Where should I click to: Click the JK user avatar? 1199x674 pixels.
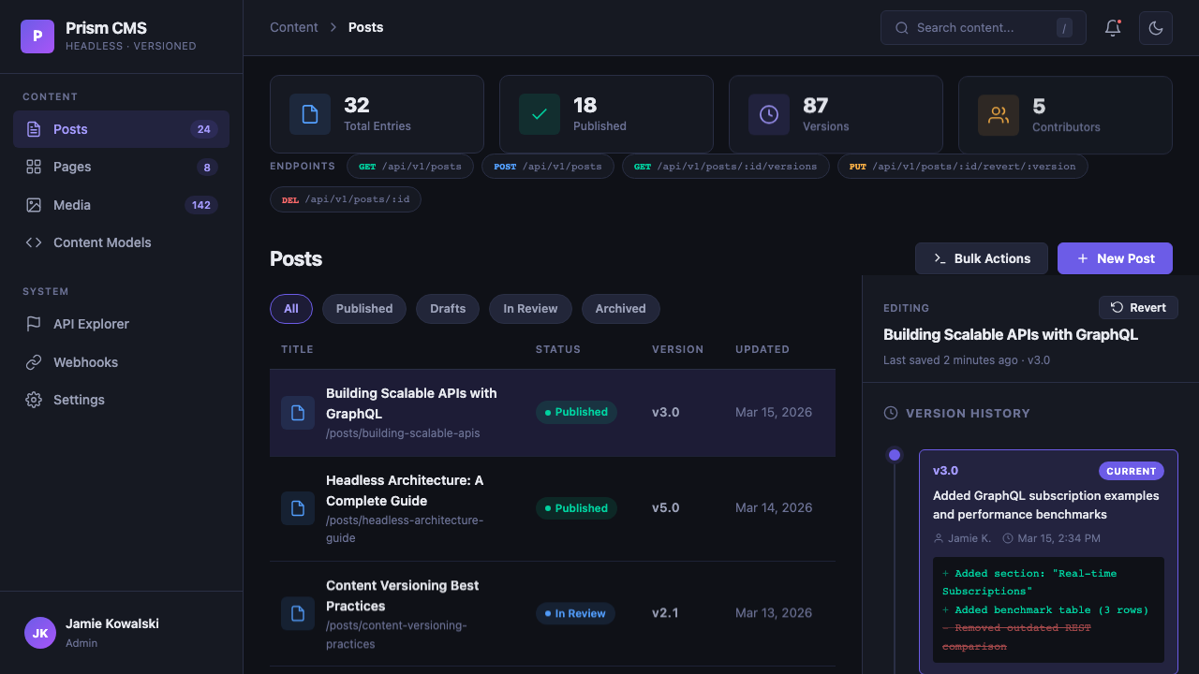click(40, 633)
